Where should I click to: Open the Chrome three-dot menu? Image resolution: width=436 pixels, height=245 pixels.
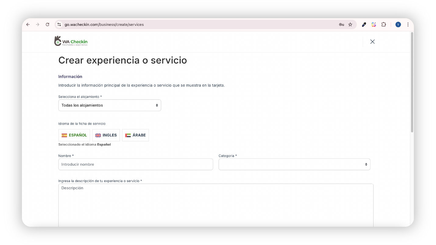408,25
